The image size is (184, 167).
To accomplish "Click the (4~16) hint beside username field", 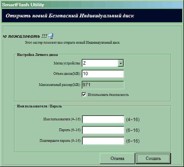I will (x=133, y=120).
